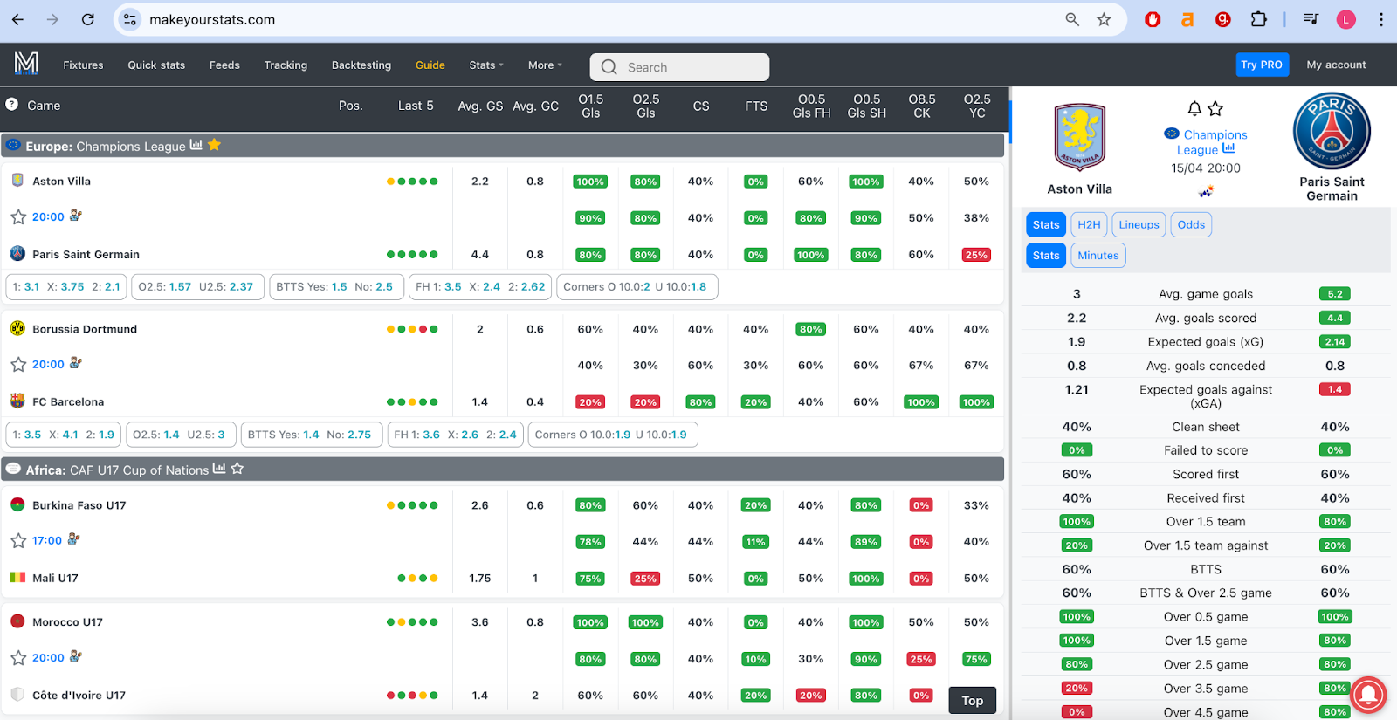Click the referee icon in Borussia Dortmund match row
Viewport: 1397px width, 720px height.
(x=76, y=362)
